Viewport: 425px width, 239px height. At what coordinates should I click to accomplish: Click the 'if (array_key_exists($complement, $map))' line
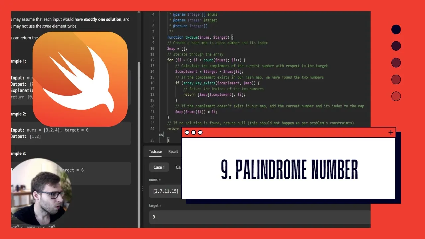[x=217, y=83]
